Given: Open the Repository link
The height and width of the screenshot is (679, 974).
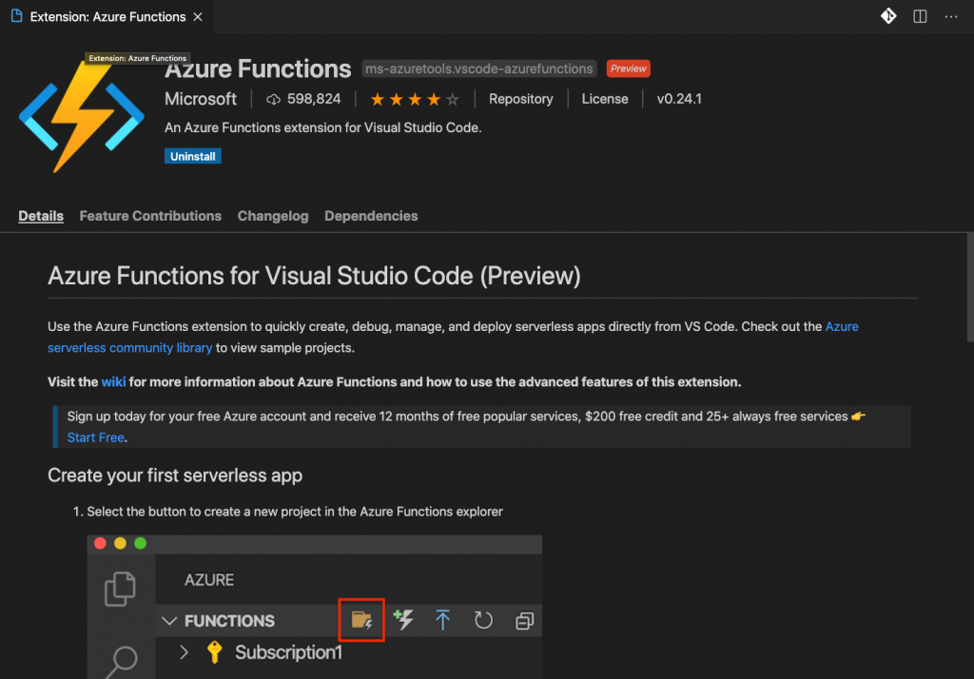Looking at the screenshot, I should point(520,99).
